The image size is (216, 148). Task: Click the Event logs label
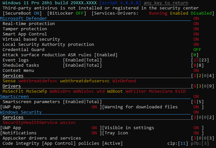[16, 60]
